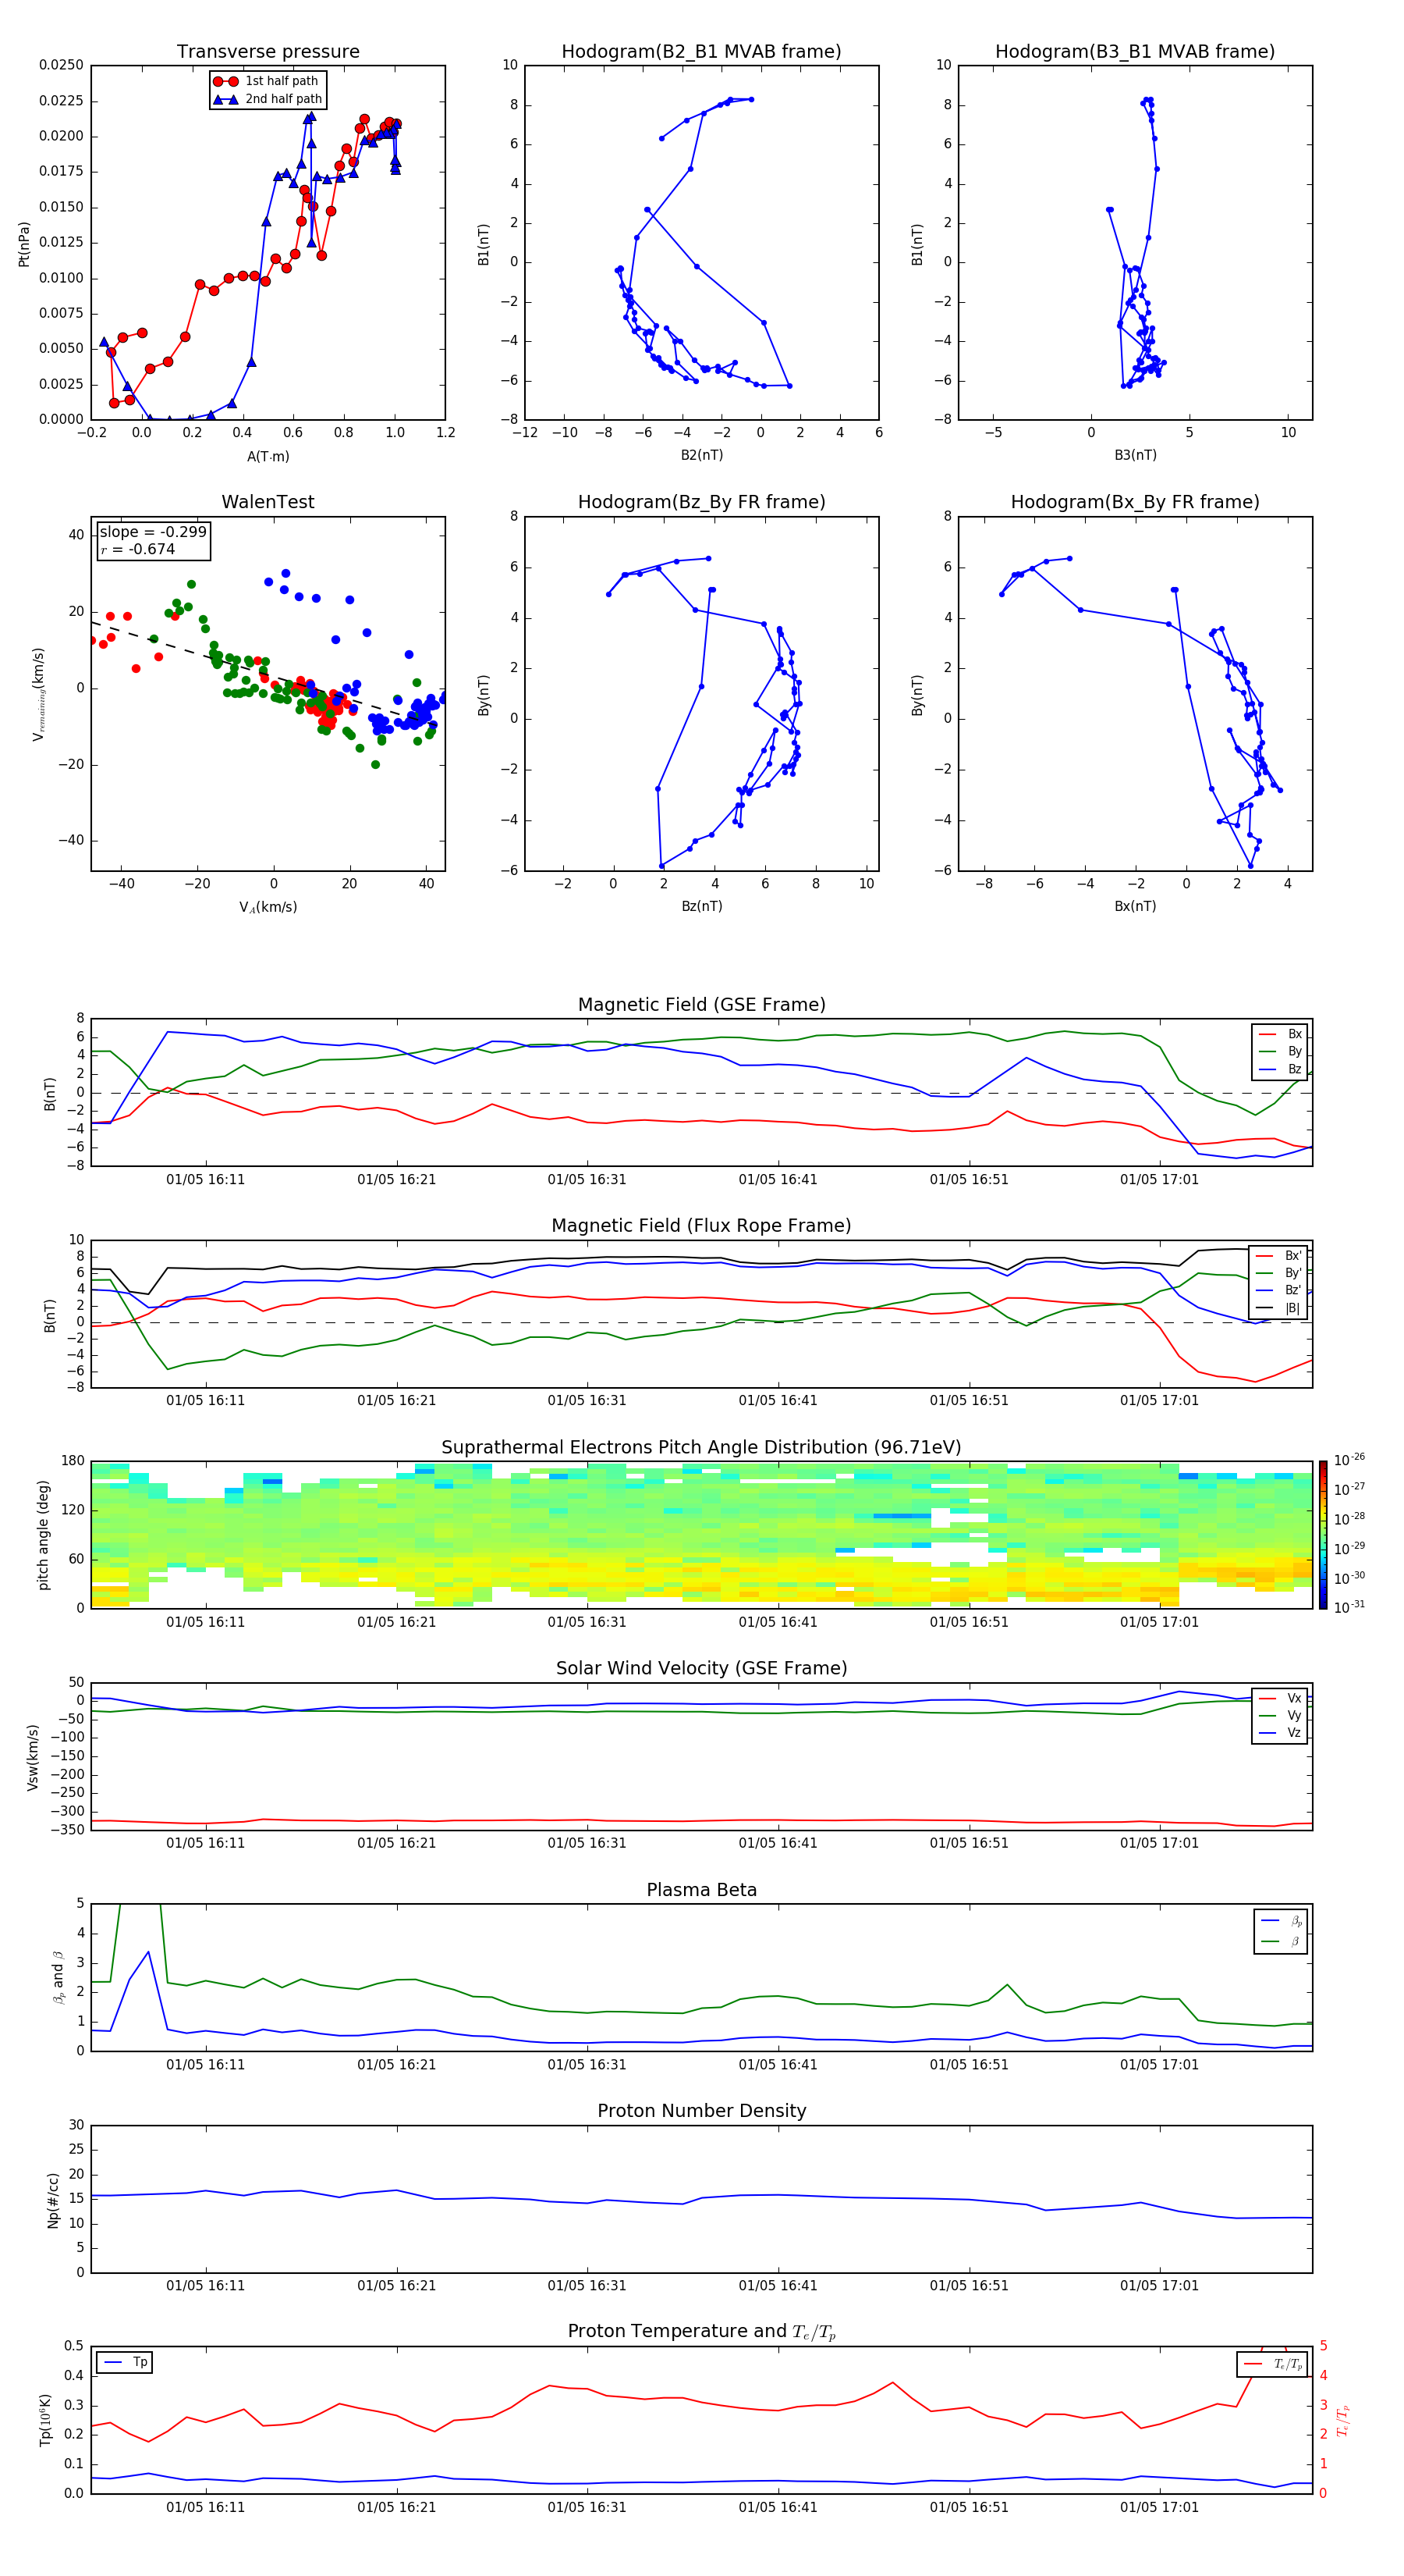The image size is (1404, 2576).
Task: Click the 'Proton Number Density' title
Action: tap(701, 2111)
